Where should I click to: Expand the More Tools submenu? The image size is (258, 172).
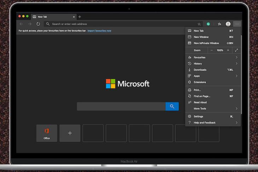(213, 108)
